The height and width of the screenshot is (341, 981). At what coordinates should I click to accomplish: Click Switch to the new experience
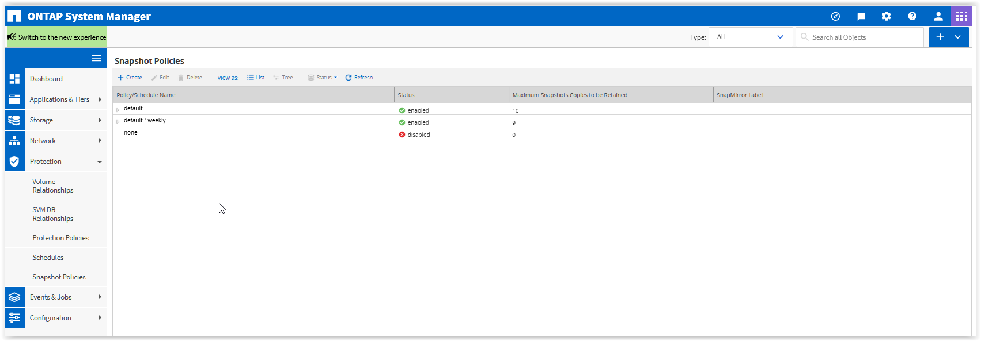(57, 37)
